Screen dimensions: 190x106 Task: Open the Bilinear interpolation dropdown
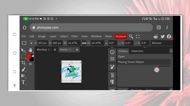coord(161,43)
